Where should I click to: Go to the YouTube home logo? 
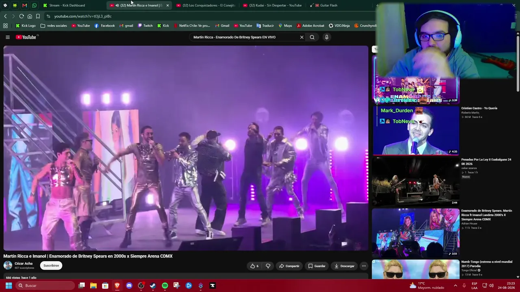[26, 37]
